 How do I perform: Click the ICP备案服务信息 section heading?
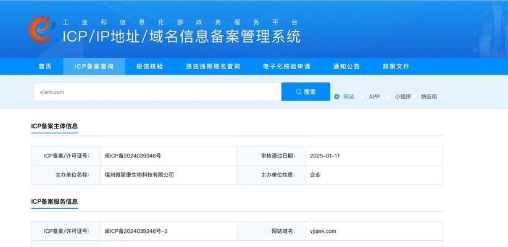pyautogui.click(x=54, y=202)
